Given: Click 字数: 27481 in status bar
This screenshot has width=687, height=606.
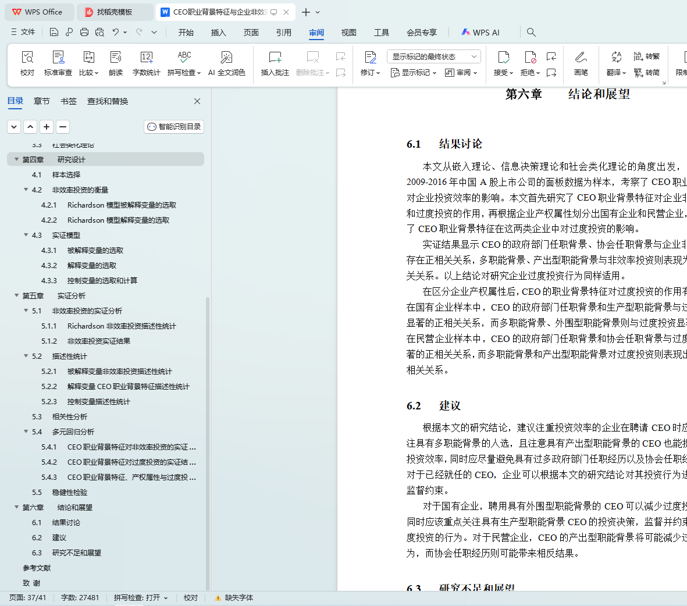Looking at the screenshot, I should (x=80, y=598).
